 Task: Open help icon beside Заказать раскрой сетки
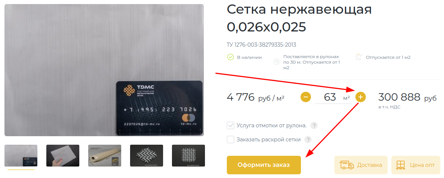[x=308, y=139]
